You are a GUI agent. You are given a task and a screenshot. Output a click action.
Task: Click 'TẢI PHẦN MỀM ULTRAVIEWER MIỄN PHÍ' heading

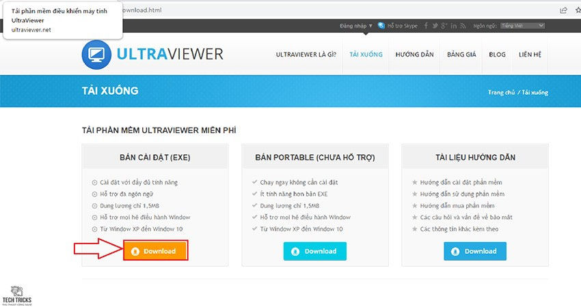[x=159, y=130]
